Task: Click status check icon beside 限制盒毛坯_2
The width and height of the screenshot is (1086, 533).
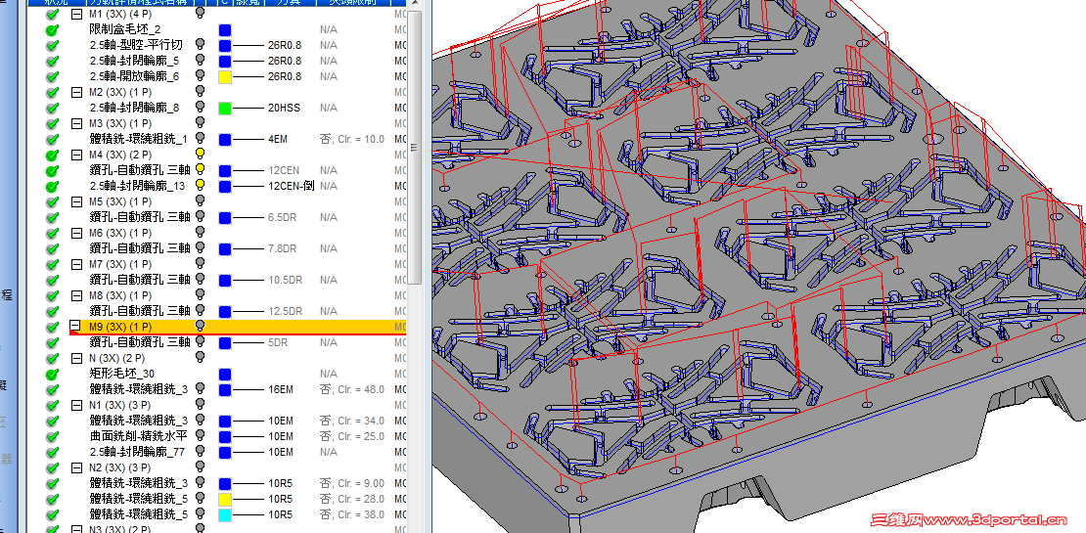Action: pos(52,29)
